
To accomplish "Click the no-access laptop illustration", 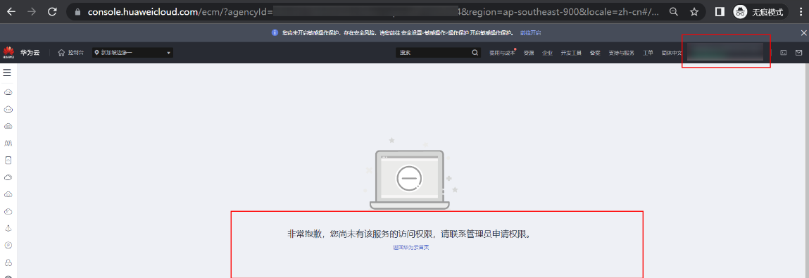I will pyautogui.click(x=410, y=179).
